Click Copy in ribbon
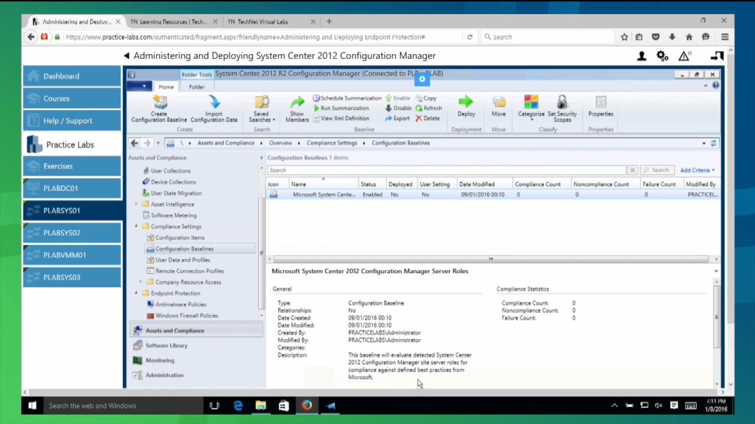The width and height of the screenshot is (755, 424). (x=426, y=98)
